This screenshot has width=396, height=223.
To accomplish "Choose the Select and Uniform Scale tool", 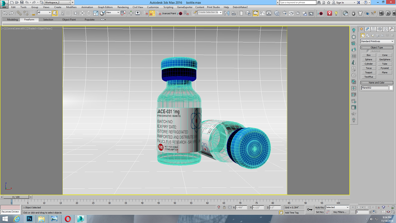I will tap(96, 13).
